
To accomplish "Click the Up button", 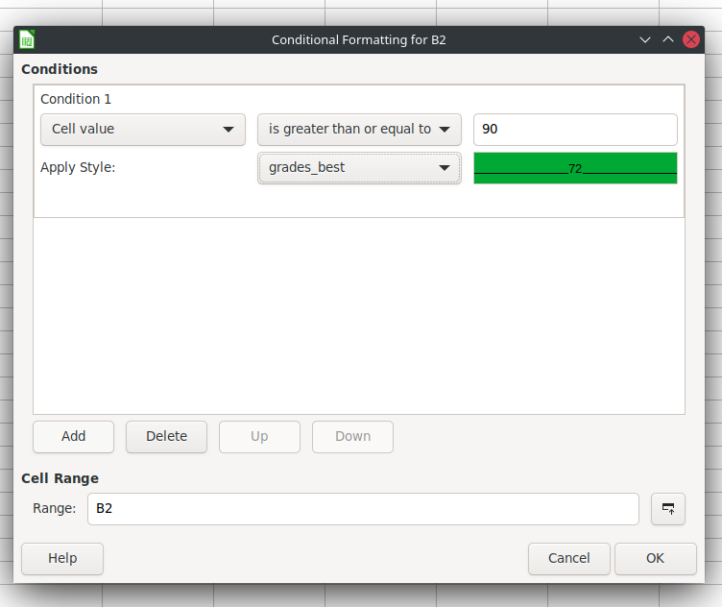I will (x=259, y=437).
